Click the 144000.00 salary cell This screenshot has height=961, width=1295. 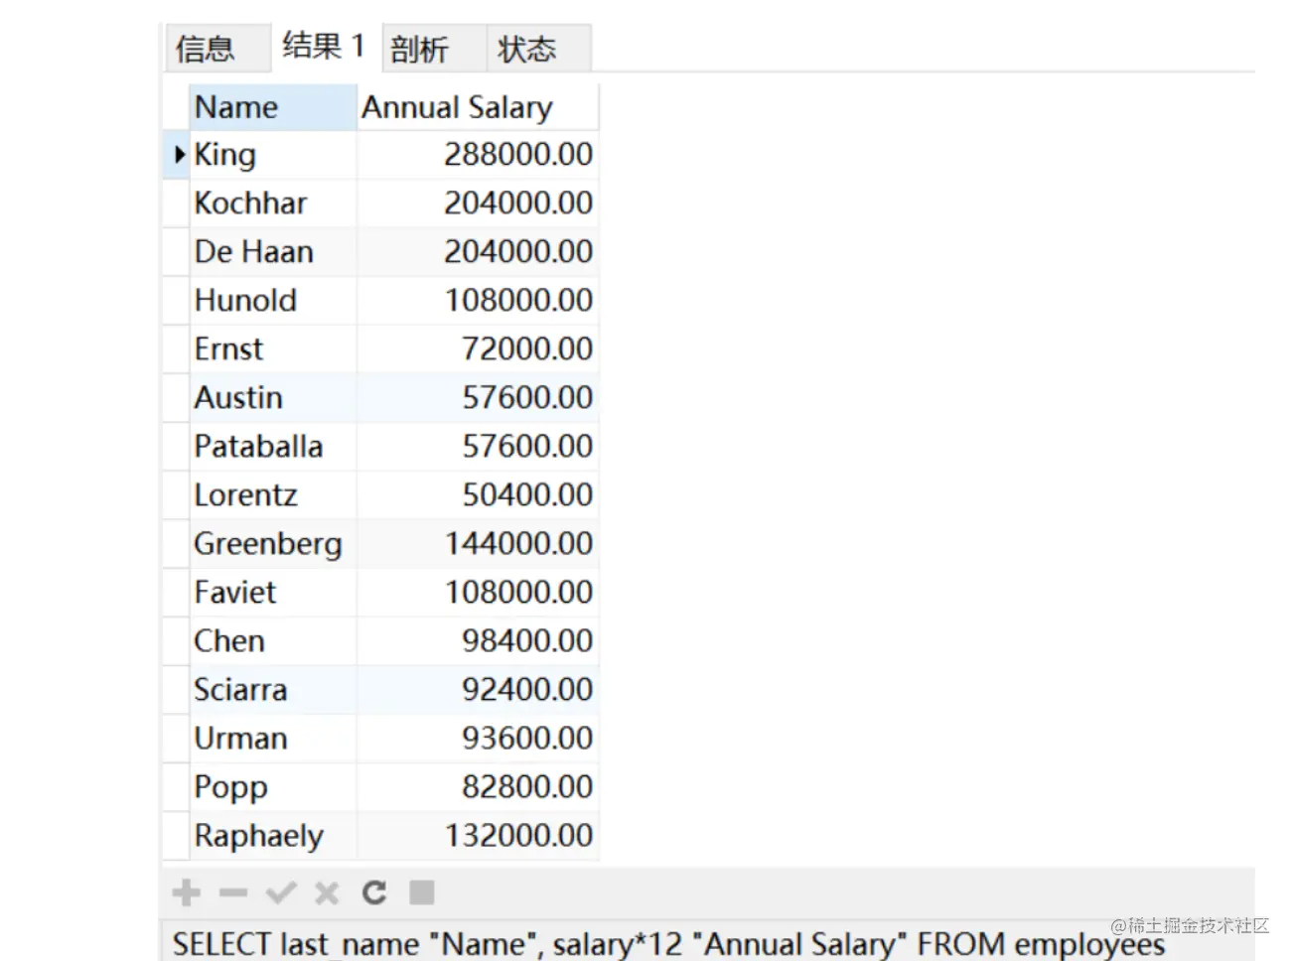[478, 544]
